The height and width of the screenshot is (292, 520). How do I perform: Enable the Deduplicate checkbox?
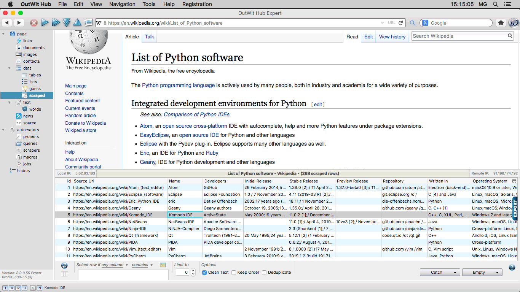264,272
